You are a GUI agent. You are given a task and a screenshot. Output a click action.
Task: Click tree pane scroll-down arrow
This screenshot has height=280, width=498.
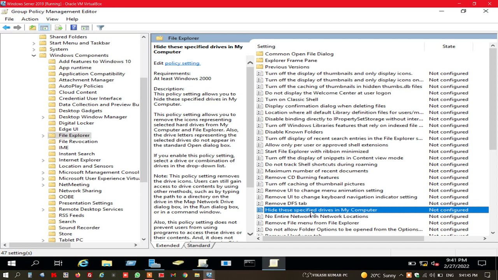click(144, 239)
